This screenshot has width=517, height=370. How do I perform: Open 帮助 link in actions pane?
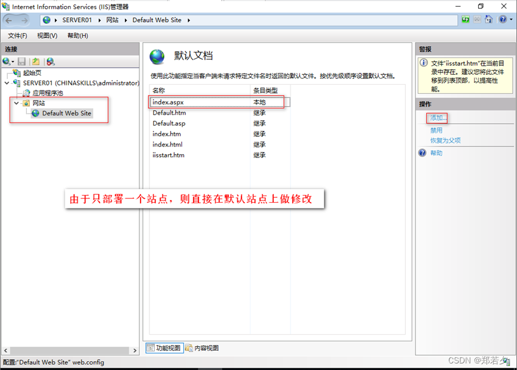click(436, 153)
